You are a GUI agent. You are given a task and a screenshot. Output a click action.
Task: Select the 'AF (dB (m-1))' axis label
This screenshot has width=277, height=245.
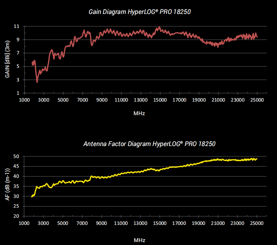[x=7, y=184]
